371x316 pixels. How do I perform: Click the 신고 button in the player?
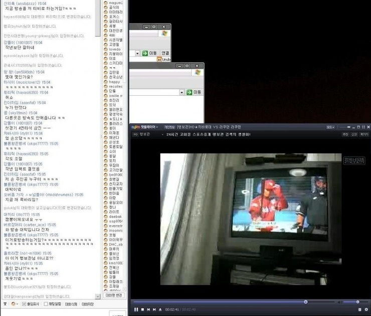click(x=354, y=134)
